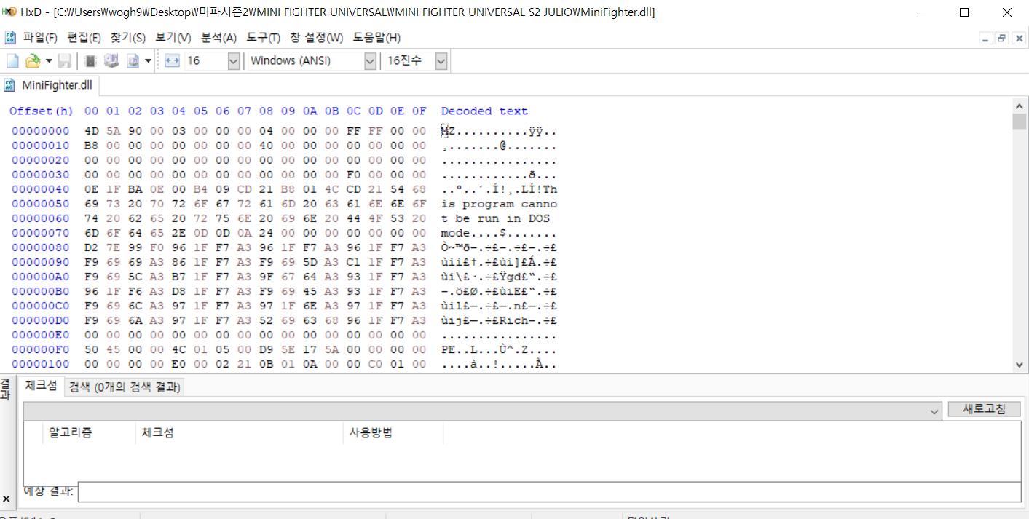Expand the disk image dropdown arrow
The image size is (1029, 519).
pyautogui.click(x=149, y=61)
